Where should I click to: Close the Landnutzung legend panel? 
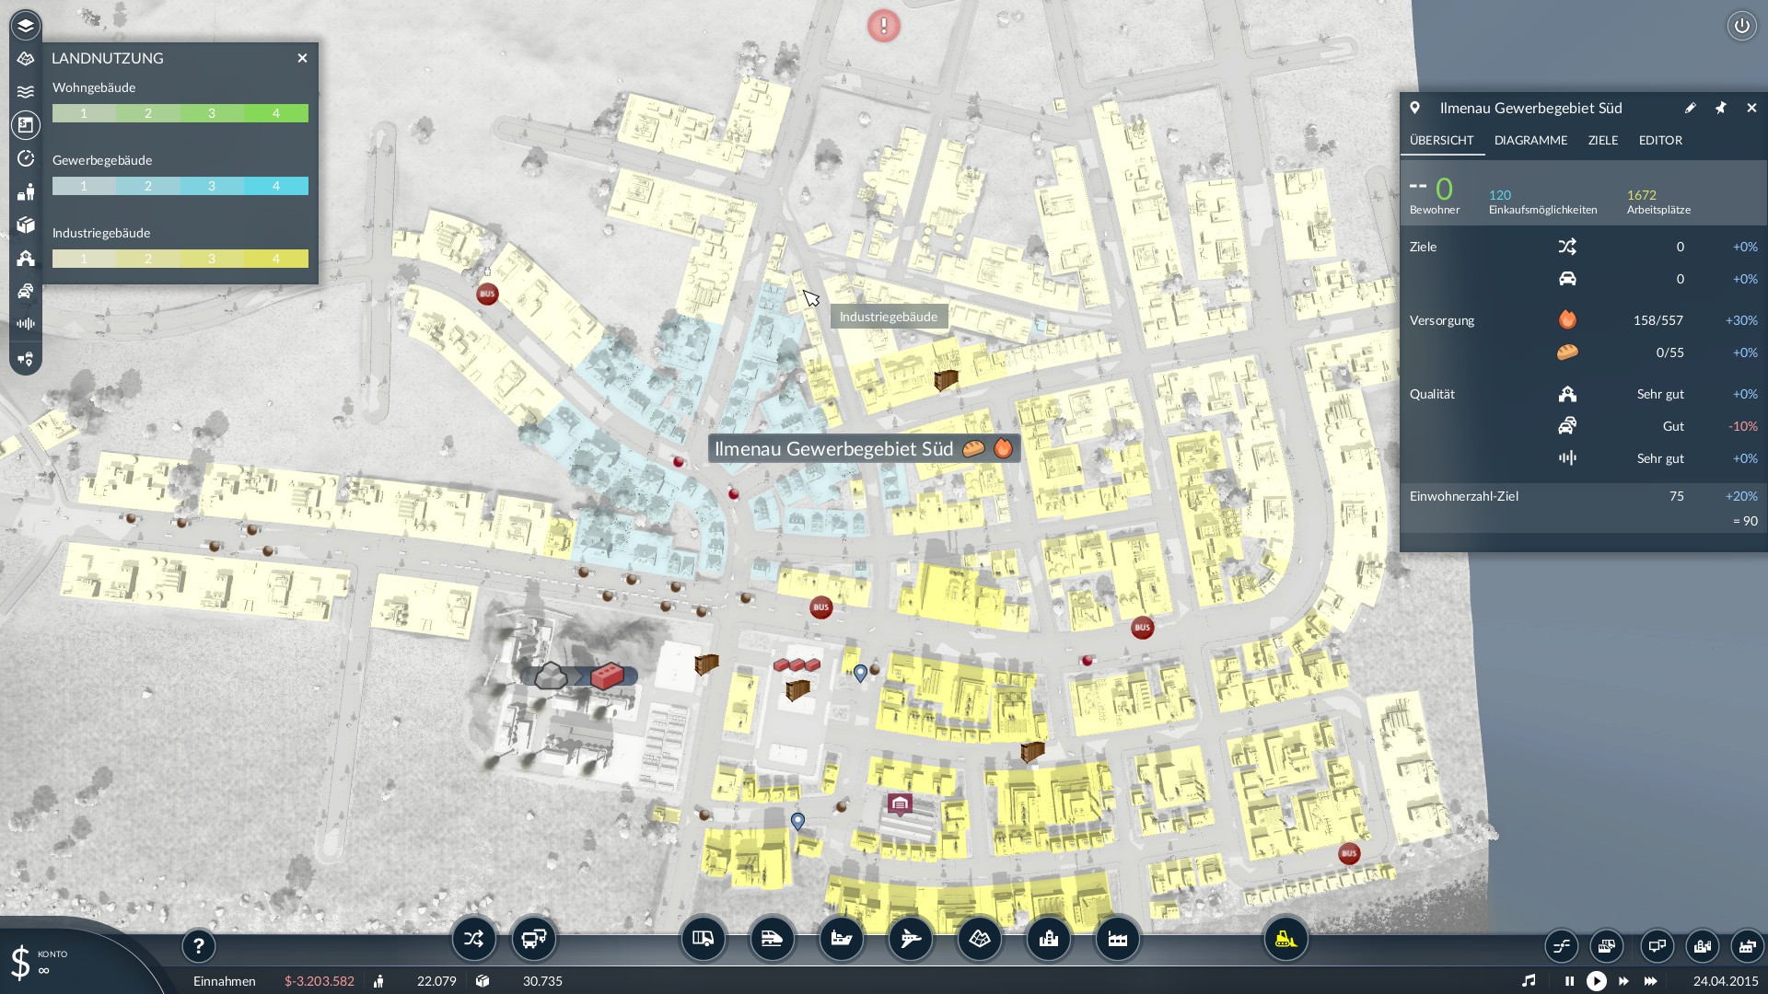(x=302, y=58)
